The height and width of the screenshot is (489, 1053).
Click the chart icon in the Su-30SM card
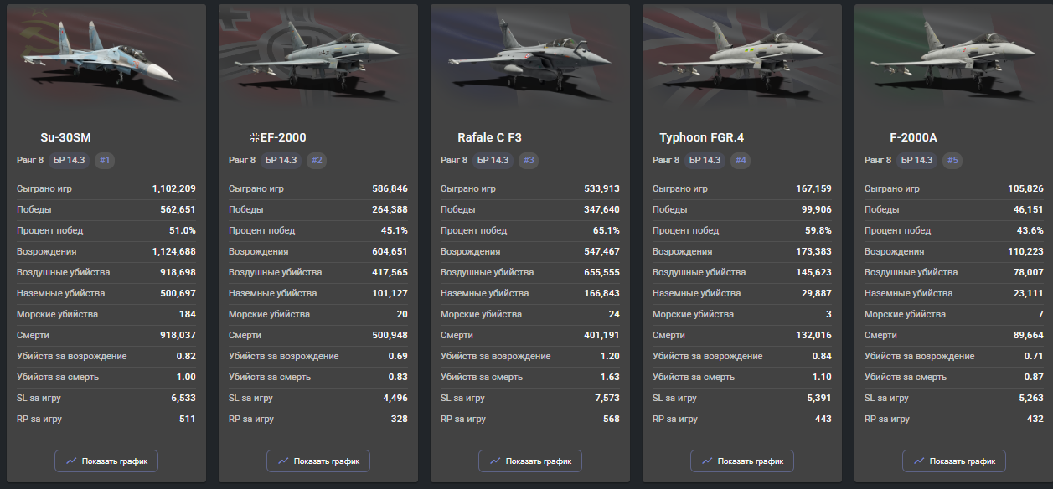click(x=71, y=461)
